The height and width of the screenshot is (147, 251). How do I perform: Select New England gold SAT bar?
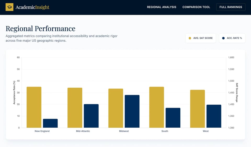tap(34, 107)
